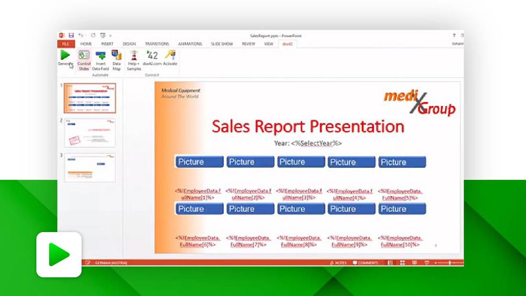Select the first Picture placeholder in the top row
The height and width of the screenshot is (296, 526).
[x=199, y=162]
